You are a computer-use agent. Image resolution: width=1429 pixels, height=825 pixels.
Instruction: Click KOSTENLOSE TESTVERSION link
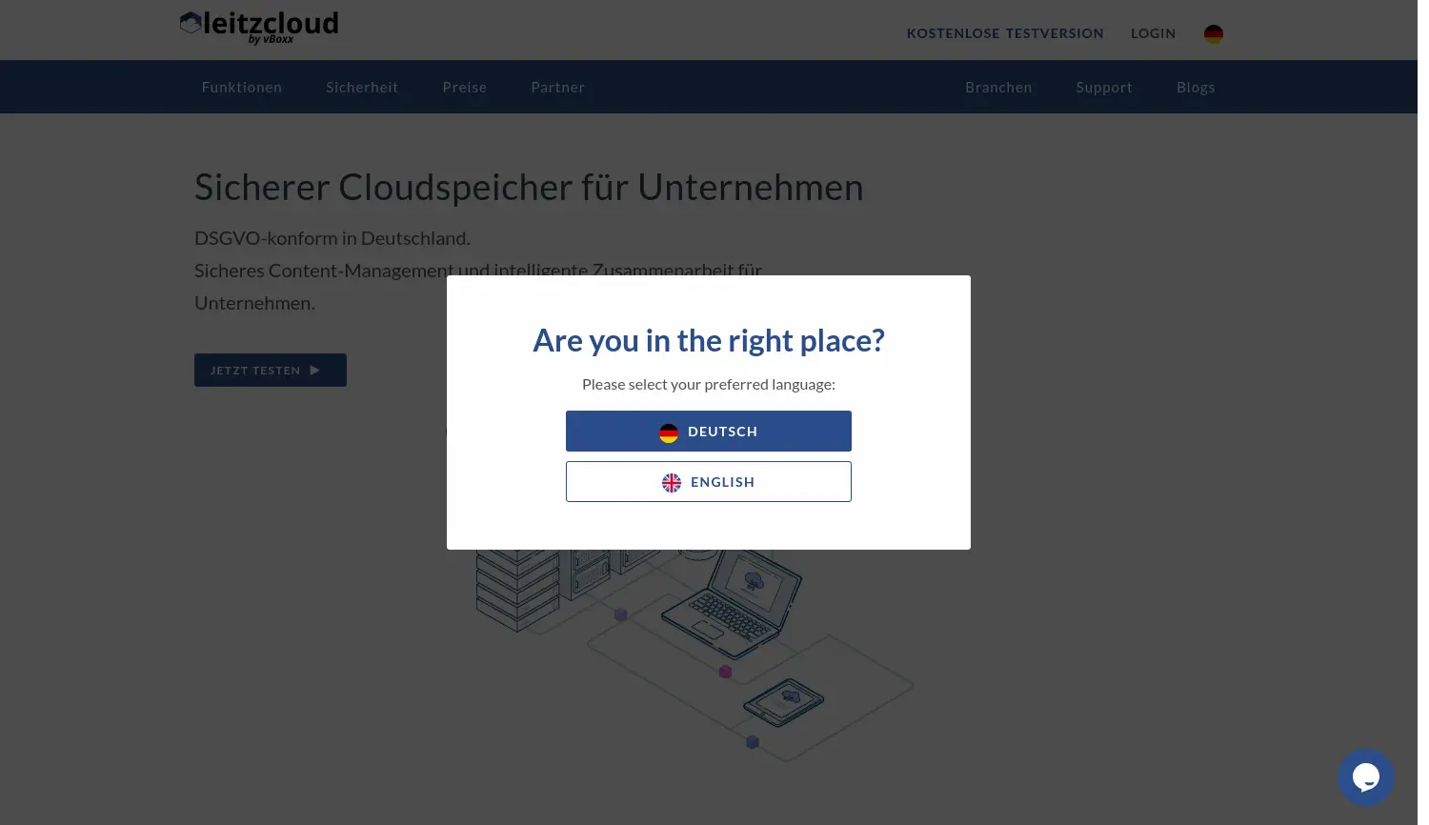(x=1005, y=33)
